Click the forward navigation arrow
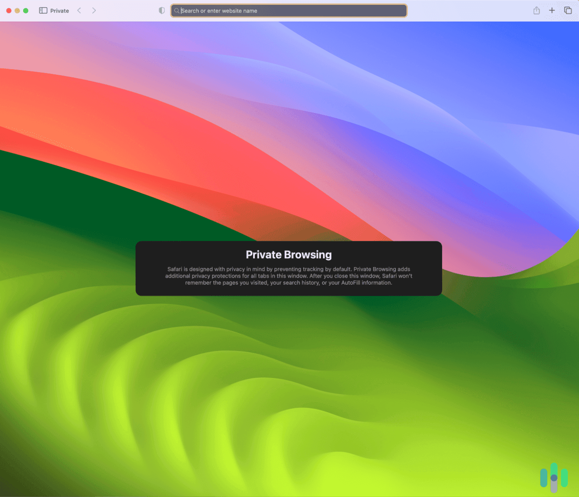 point(94,10)
